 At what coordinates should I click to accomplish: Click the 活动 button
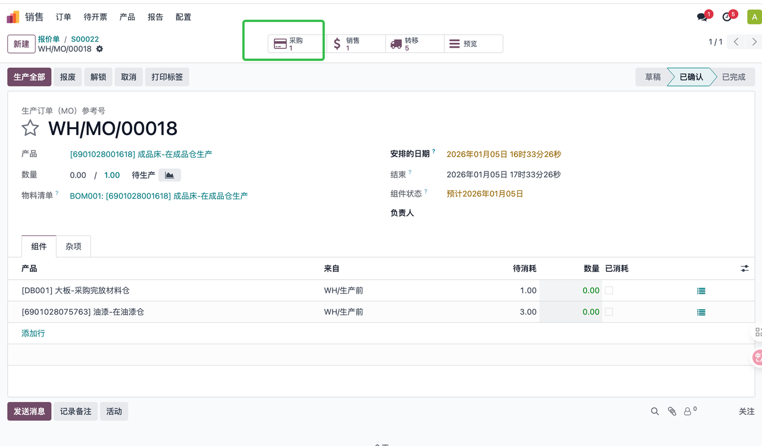pyautogui.click(x=114, y=412)
